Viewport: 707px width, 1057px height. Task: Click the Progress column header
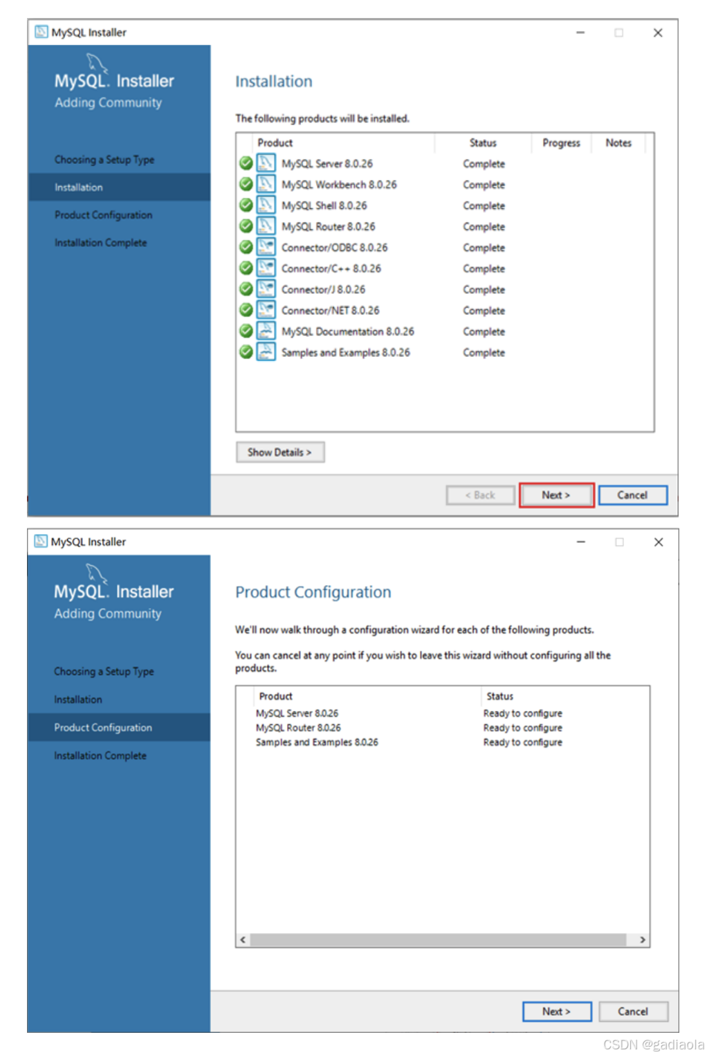coord(561,143)
